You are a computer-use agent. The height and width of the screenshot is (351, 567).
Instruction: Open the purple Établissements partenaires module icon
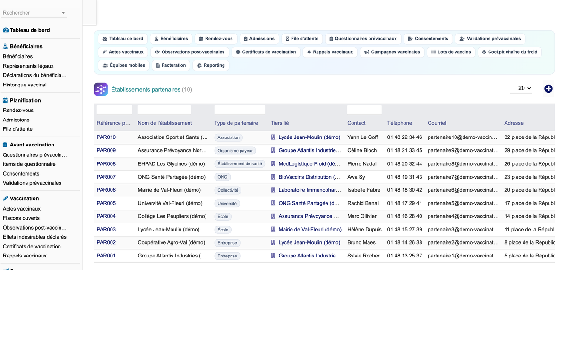point(101,89)
